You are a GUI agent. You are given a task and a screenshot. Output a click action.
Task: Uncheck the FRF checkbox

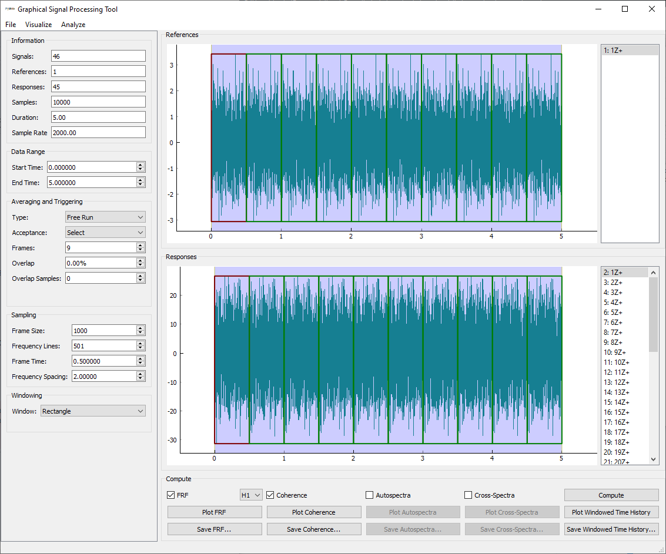tap(171, 495)
